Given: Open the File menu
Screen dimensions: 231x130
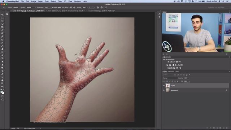Looking at the screenshot, I should pos(22,1).
